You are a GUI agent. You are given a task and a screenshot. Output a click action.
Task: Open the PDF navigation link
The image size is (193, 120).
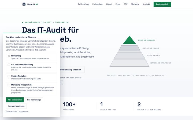tap(125, 4)
